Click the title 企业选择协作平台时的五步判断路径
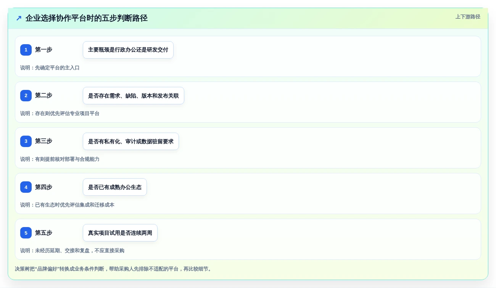 (x=87, y=18)
